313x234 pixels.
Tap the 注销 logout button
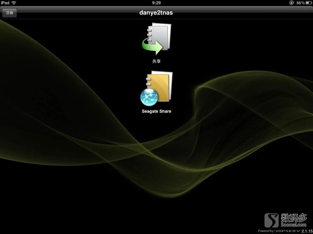pos(9,13)
